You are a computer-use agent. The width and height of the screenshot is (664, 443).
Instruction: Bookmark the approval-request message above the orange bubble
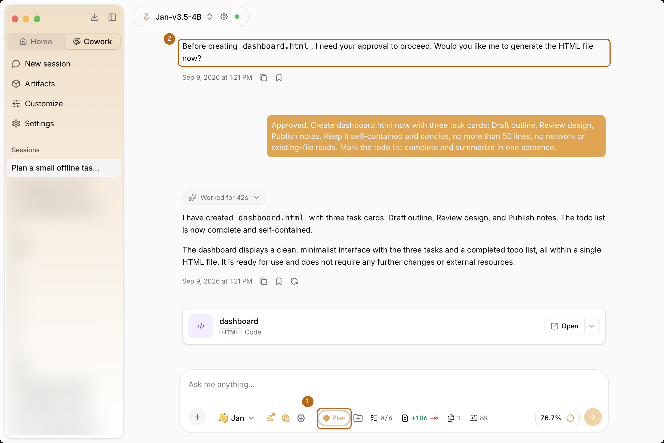[x=279, y=78]
